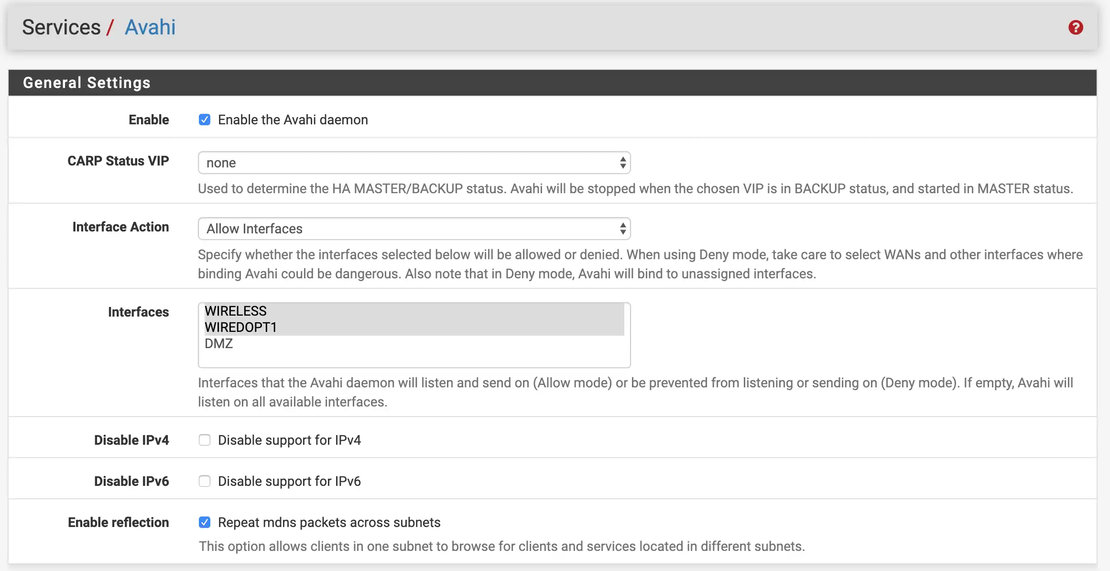Toggle Repeat mdns packets across subnets checkbox
This screenshot has height=571, width=1110.
205,522
